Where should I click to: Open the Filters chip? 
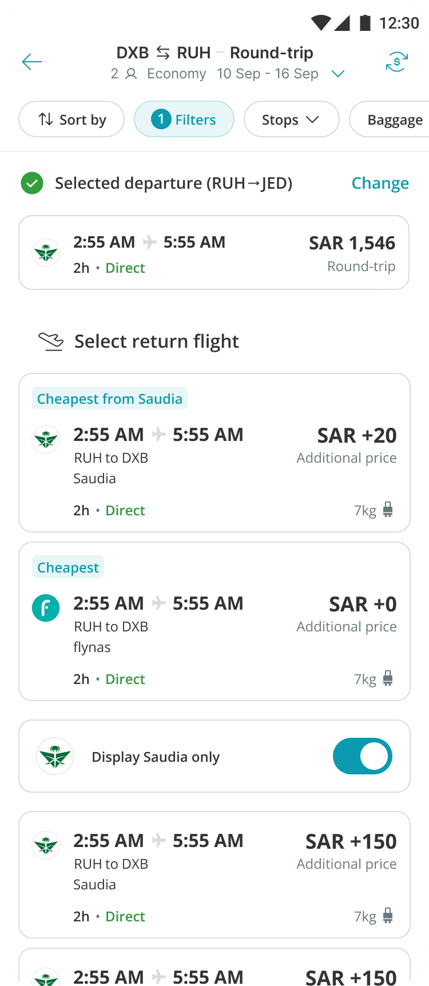[184, 120]
